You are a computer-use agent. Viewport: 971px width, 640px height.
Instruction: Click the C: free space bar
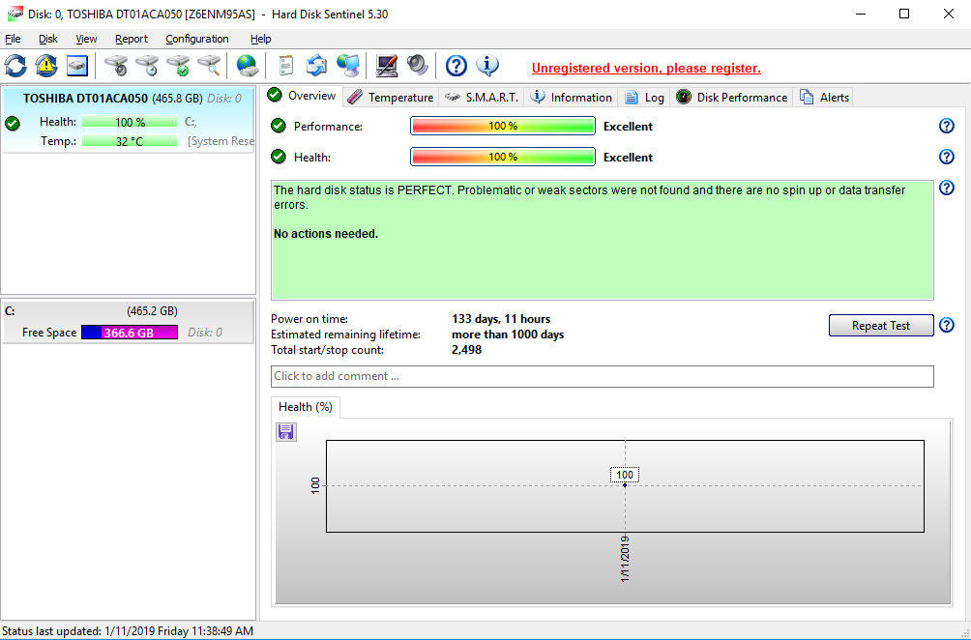pyautogui.click(x=130, y=333)
